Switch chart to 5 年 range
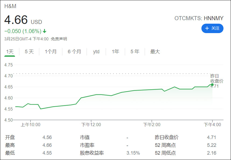 [x=135, y=52]
